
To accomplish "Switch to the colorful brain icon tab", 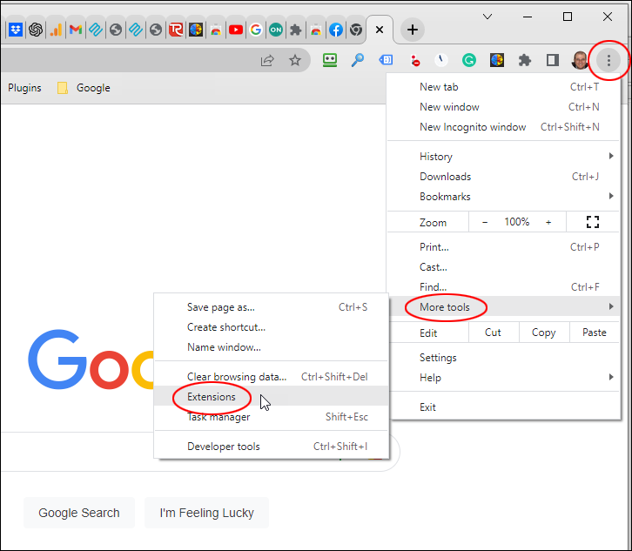I will 196,30.
